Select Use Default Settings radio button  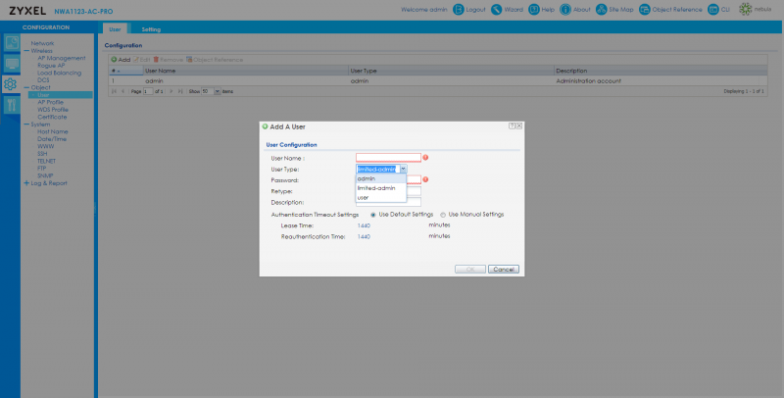373,215
